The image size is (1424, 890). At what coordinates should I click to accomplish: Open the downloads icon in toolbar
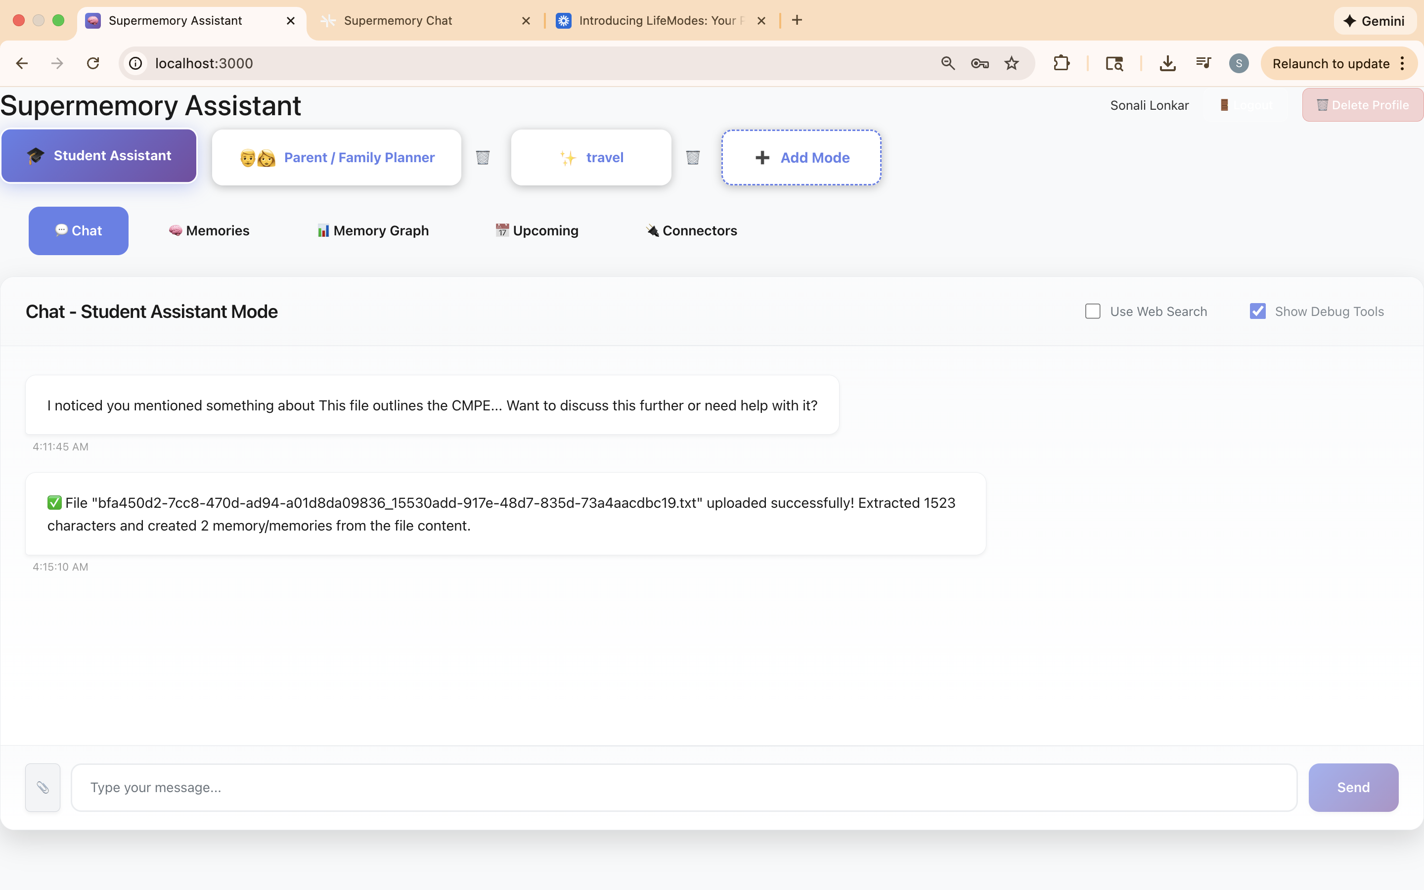pyautogui.click(x=1167, y=63)
